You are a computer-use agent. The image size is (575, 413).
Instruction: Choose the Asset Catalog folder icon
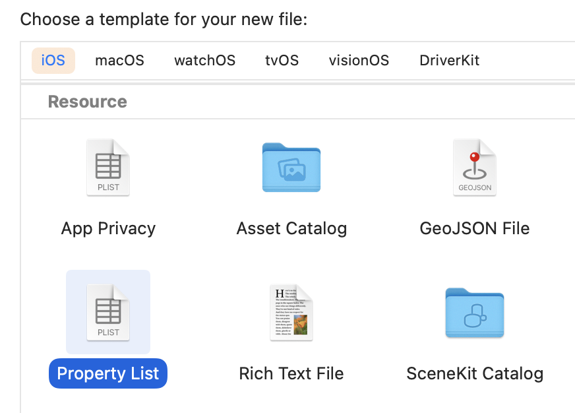[x=291, y=168]
